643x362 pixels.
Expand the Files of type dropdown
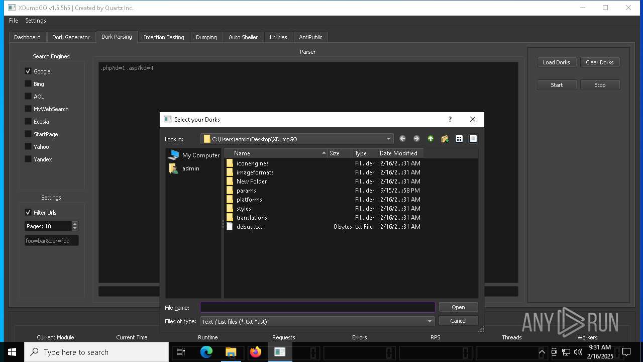[430, 321]
